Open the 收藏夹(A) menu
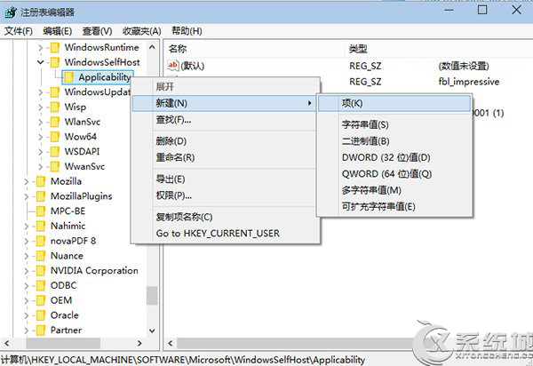 pyautogui.click(x=142, y=31)
